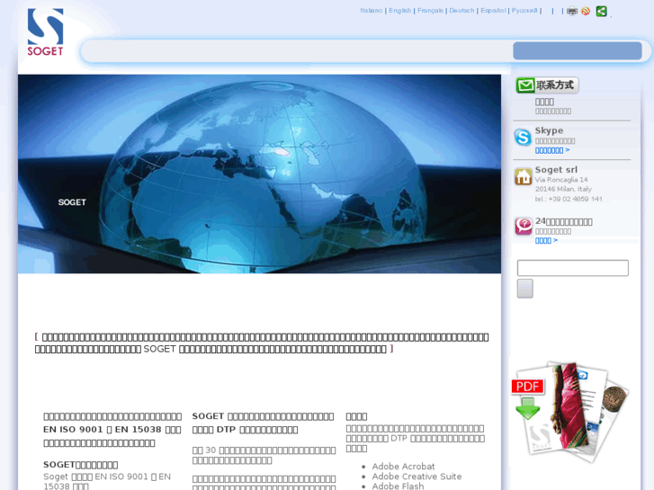Click the globe banner image
Viewport: 654px width, 490px height.
click(x=259, y=174)
